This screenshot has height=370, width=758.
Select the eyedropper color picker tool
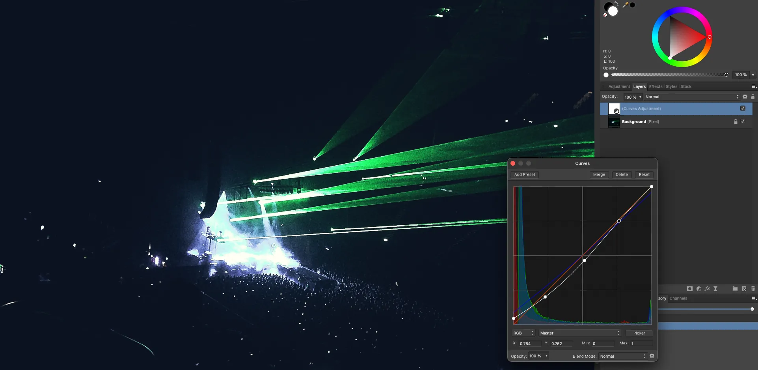[x=626, y=5]
